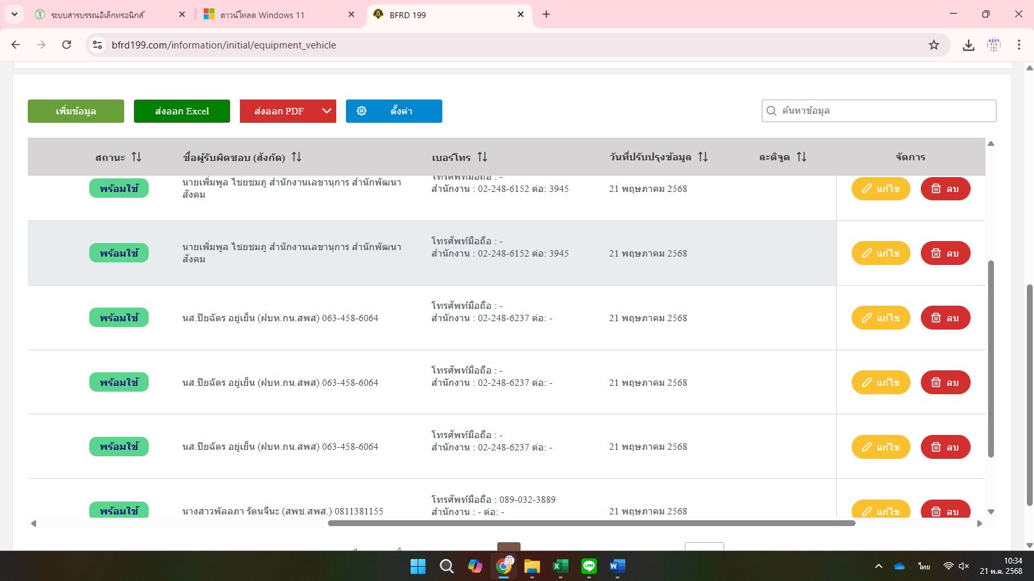Viewport: 1034px width, 581px height.
Task: Sort by เบอร์โทร column arrows
Action: (482, 157)
